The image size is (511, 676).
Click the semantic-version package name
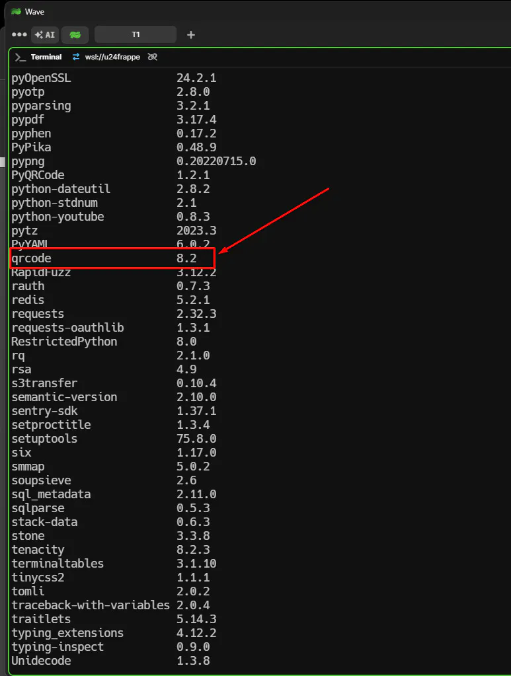coord(64,397)
